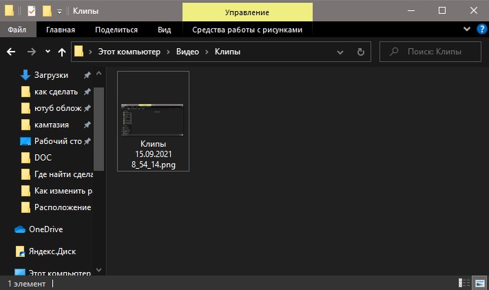489x290 pixels.
Task: Switch to the Главная ribbon tab
Action: click(61, 30)
